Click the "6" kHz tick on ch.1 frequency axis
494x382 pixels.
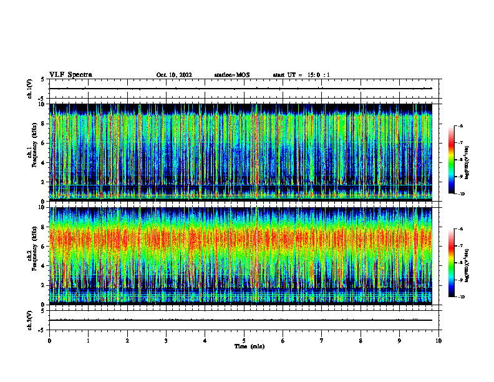[44, 143]
